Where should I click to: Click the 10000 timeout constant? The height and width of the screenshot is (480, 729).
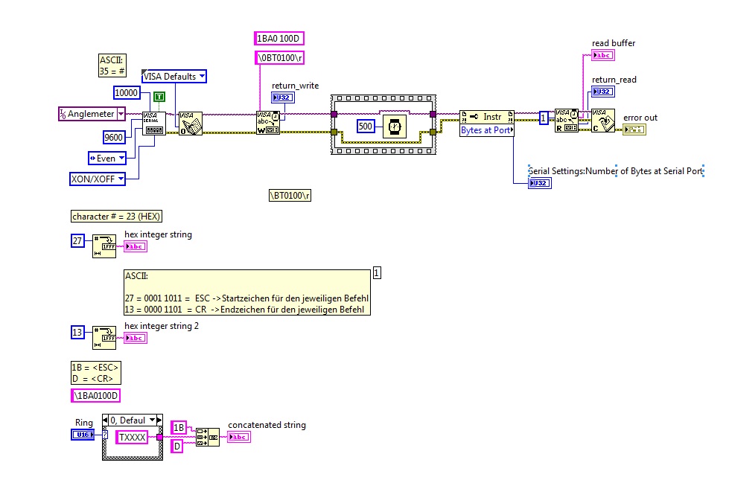point(127,92)
